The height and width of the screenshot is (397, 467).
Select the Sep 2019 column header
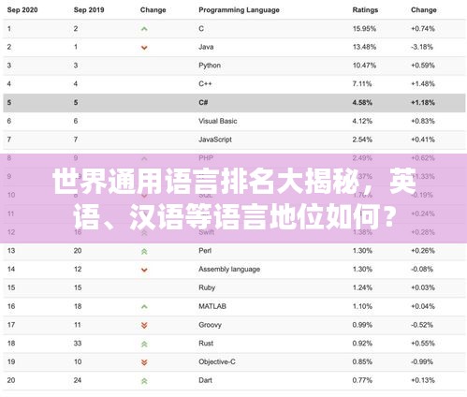tap(89, 10)
